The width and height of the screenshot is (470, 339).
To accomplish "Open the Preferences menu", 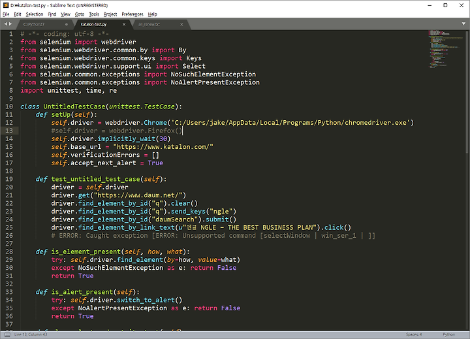I will [133, 14].
